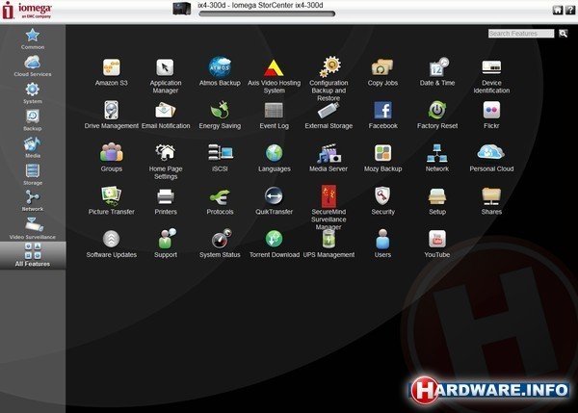The image size is (578, 413).
Task: Open Home Page Settings
Action: tap(166, 162)
